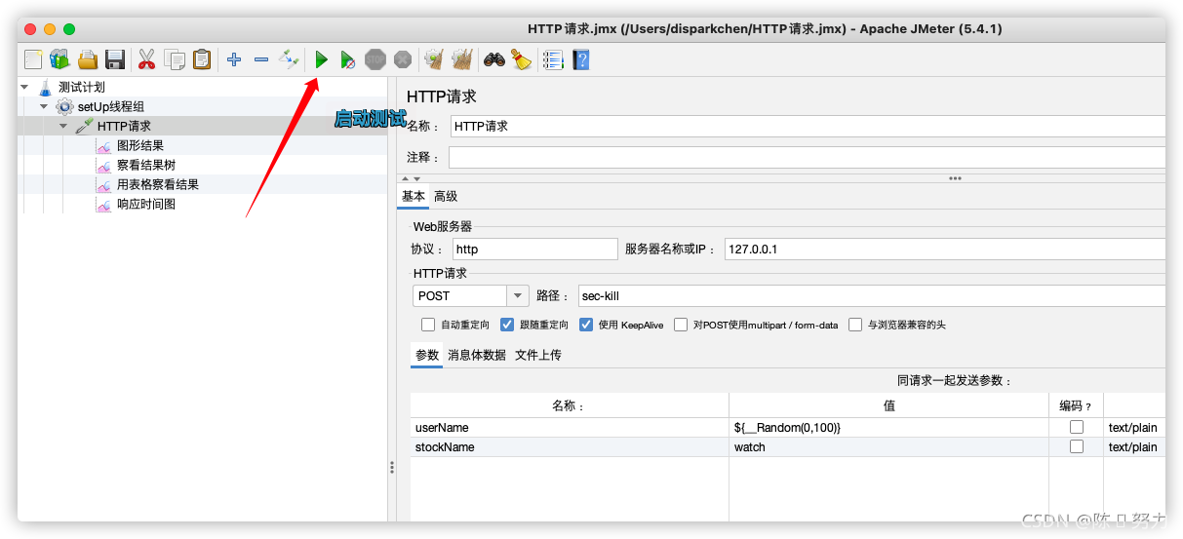Image resolution: width=1183 pixels, height=539 pixels.
Task: Click the plus Expand All icon
Action: click(234, 59)
